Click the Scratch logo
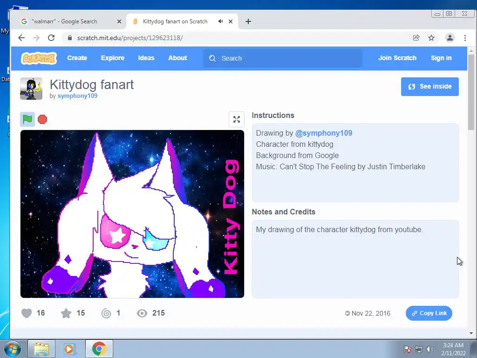 [39, 58]
